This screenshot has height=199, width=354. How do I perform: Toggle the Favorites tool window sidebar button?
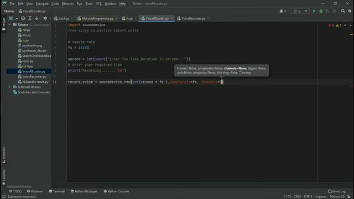point(4,177)
